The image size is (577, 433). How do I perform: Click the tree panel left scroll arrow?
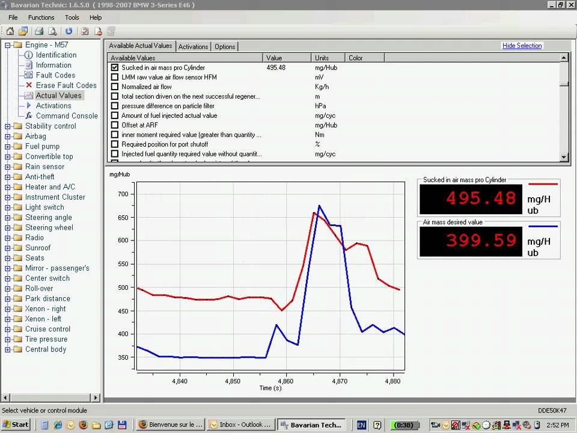[x=5, y=398]
